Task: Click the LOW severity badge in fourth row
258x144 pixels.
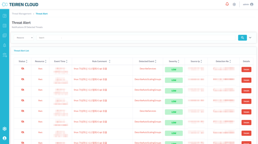Action: click(x=174, y=101)
